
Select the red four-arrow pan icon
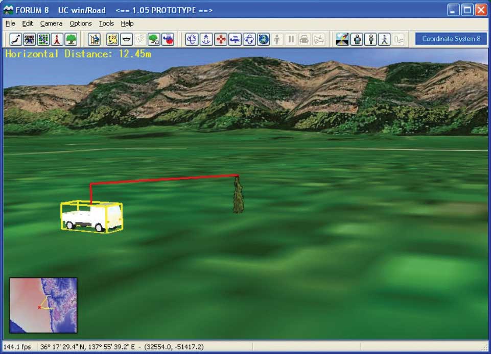point(220,39)
